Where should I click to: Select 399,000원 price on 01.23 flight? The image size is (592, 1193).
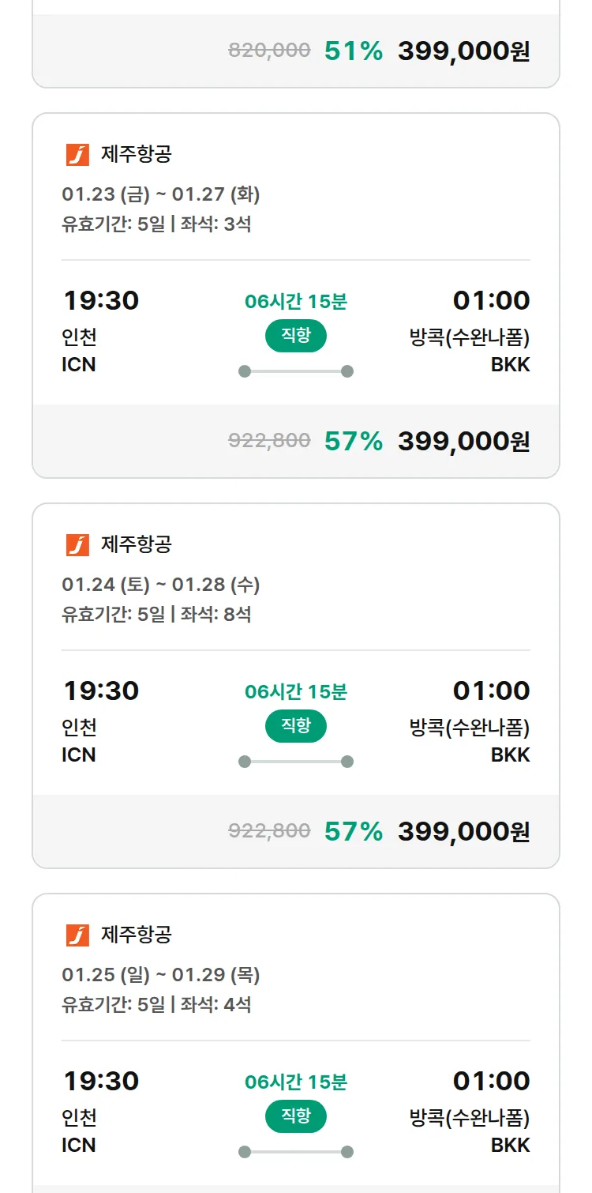click(463, 441)
